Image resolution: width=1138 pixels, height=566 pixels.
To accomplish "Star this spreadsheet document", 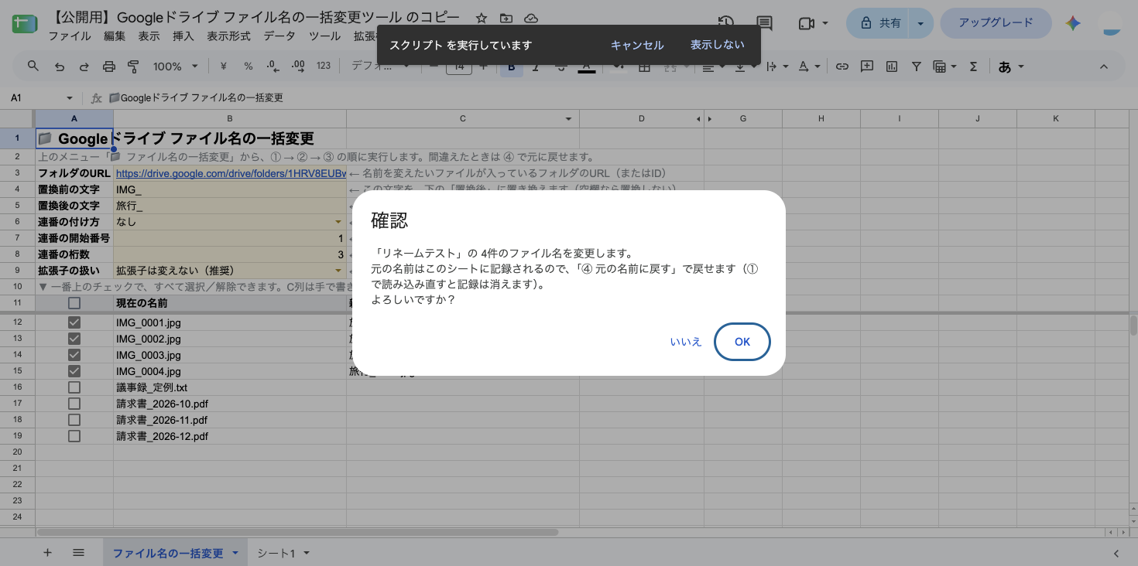I will point(482,19).
